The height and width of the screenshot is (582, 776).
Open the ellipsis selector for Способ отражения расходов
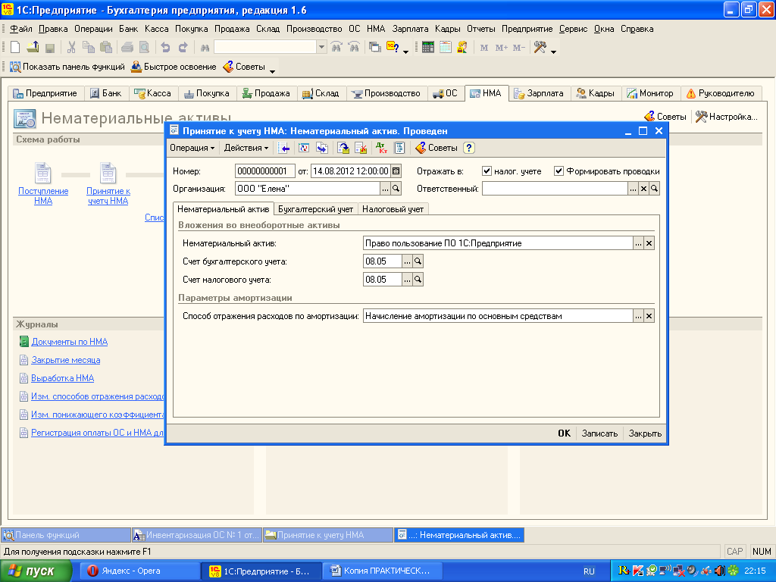point(638,316)
